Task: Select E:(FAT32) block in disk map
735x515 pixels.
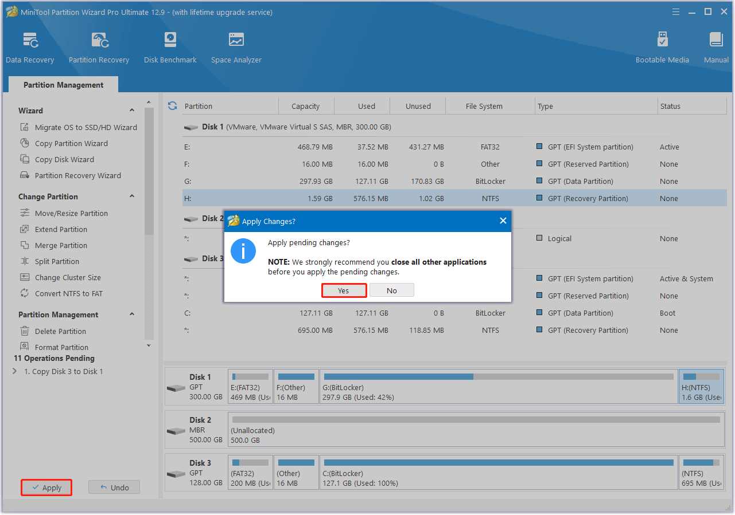Action: pyautogui.click(x=250, y=386)
